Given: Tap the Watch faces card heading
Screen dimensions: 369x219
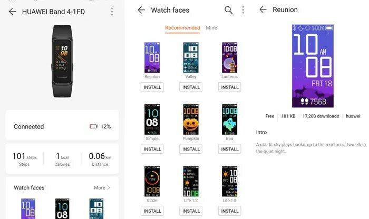Looking at the screenshot, I should click(x=29, y=188).
